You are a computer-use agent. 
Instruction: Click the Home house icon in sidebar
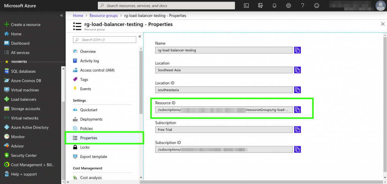point(7,34)
